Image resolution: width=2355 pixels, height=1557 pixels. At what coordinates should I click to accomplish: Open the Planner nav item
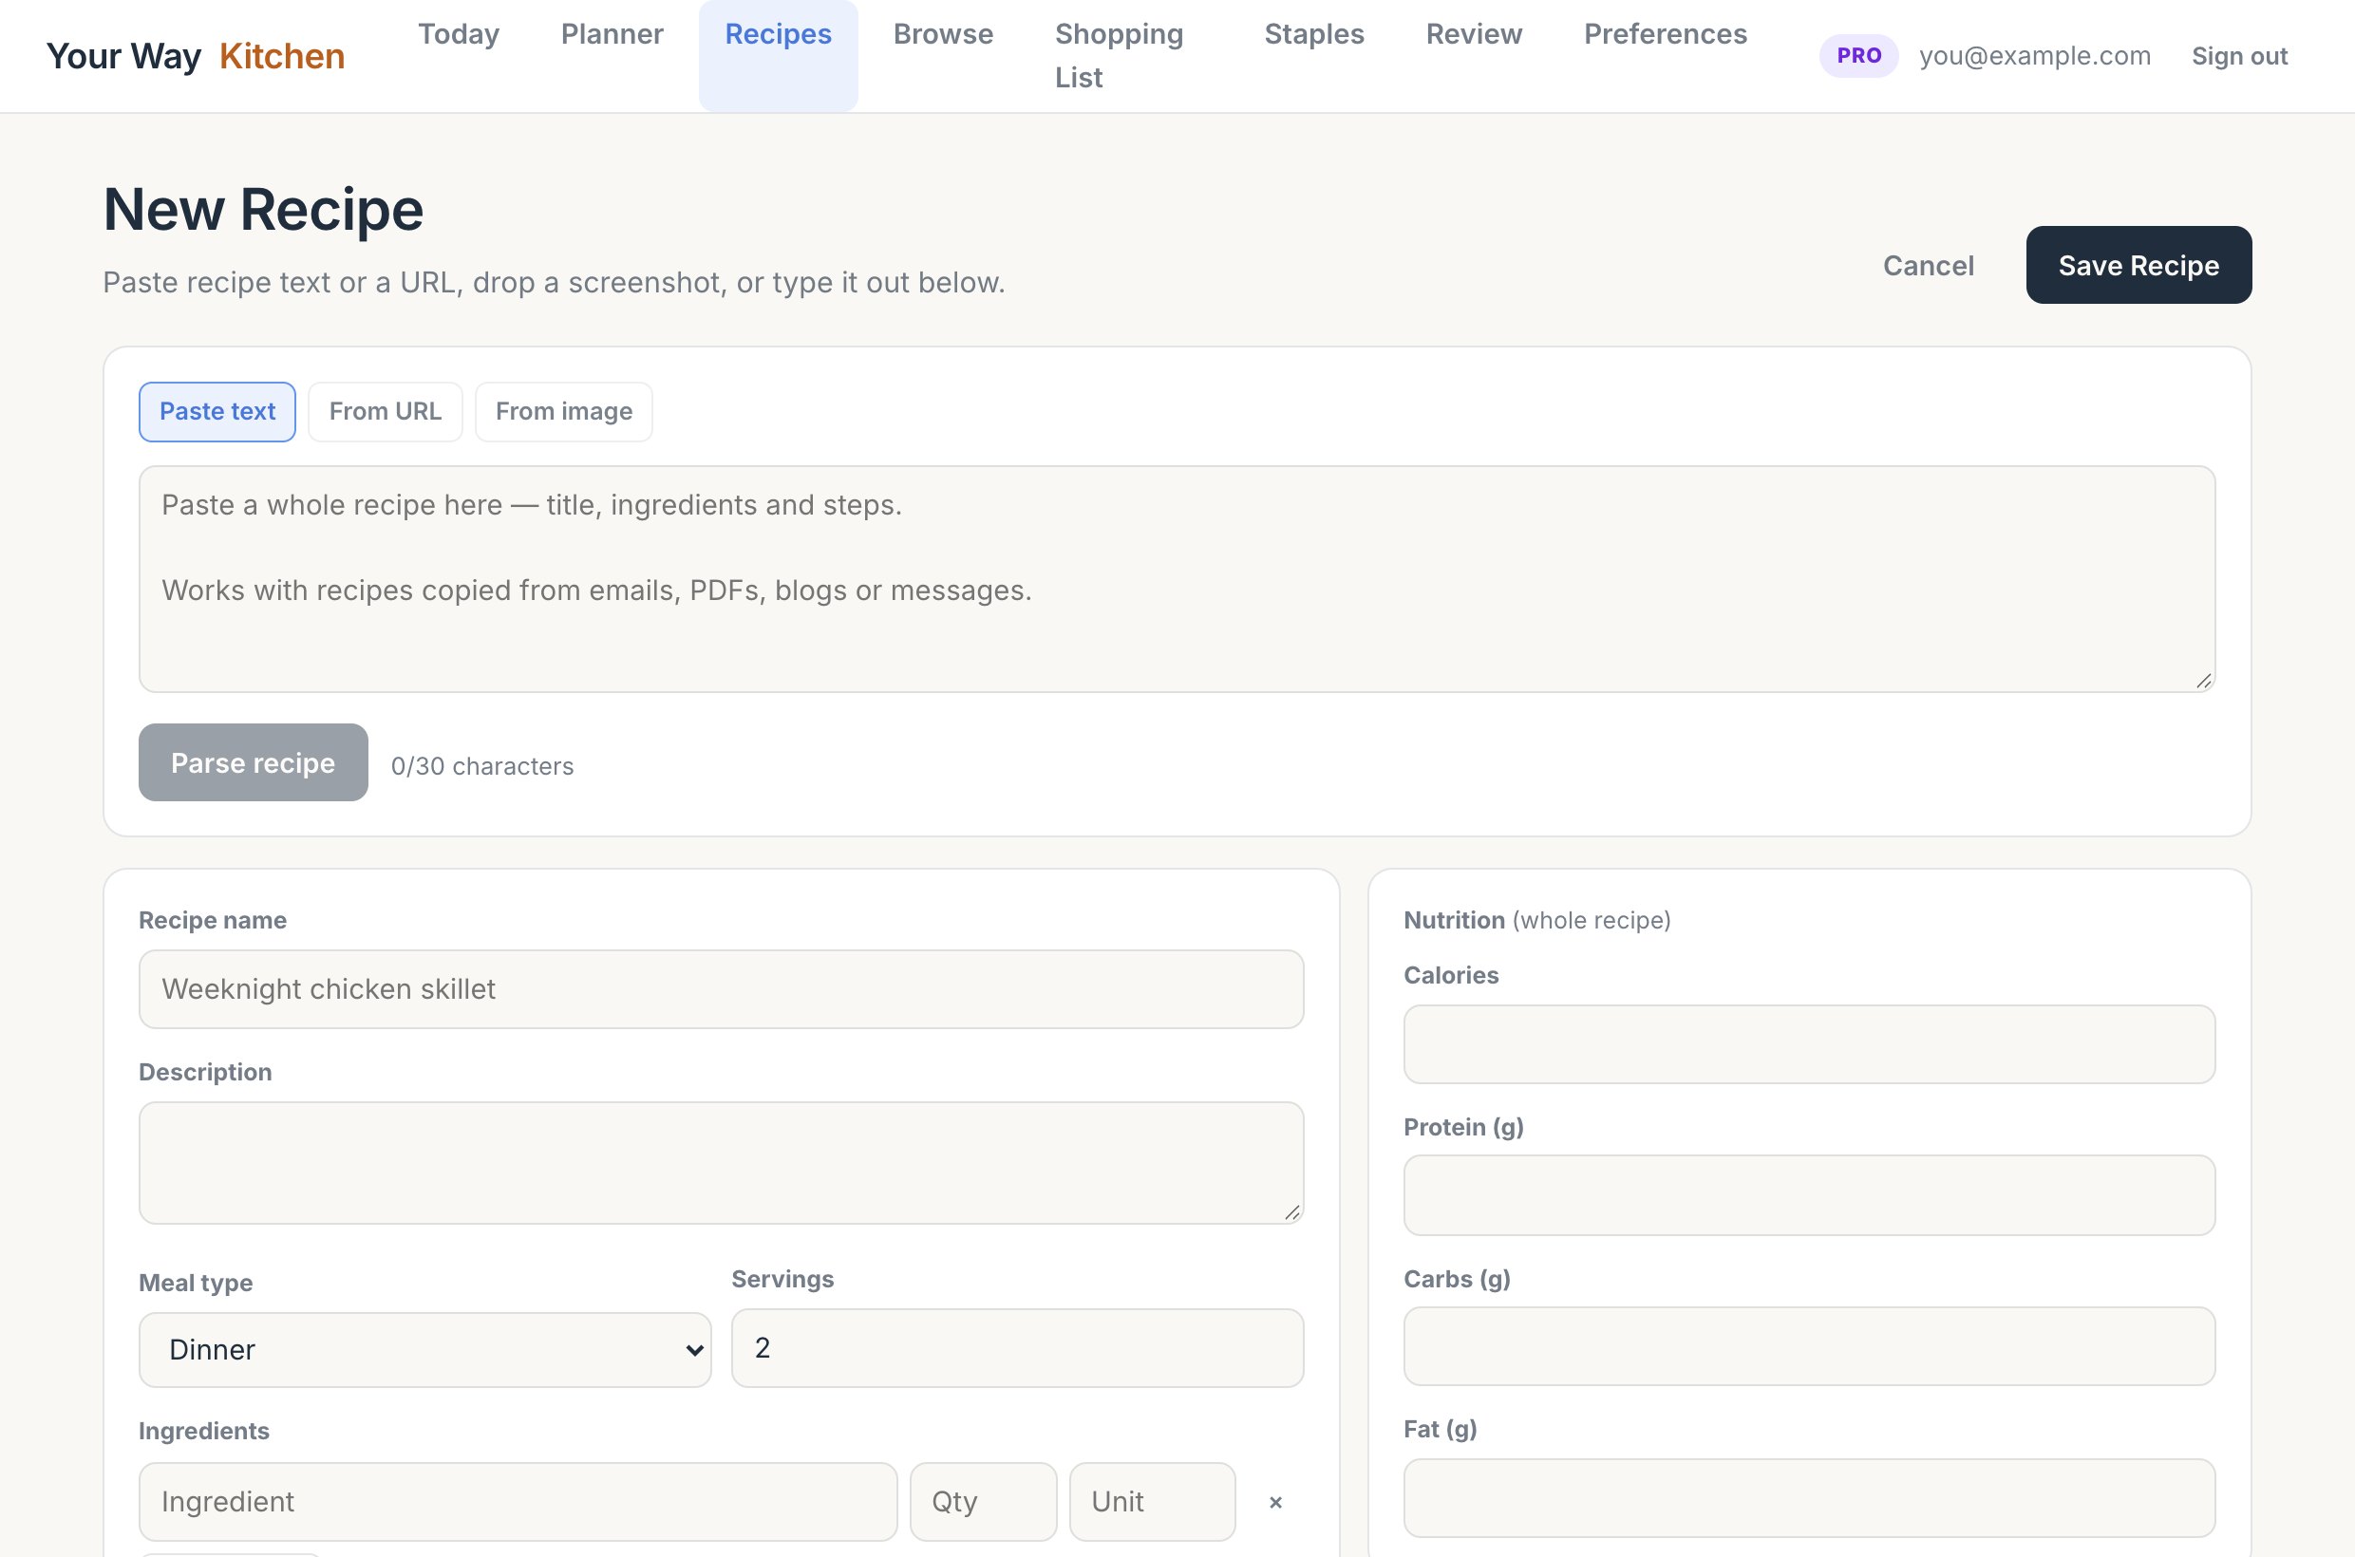click(612, 35)
